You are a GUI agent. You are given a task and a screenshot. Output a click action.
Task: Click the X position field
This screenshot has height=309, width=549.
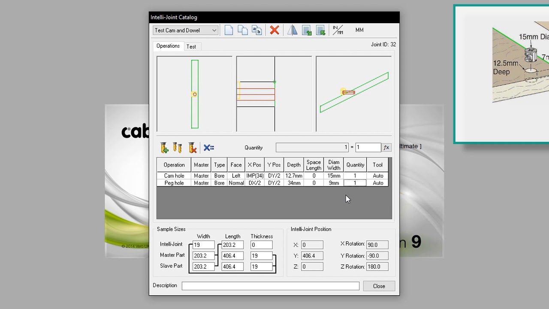(x=312, y=245)
